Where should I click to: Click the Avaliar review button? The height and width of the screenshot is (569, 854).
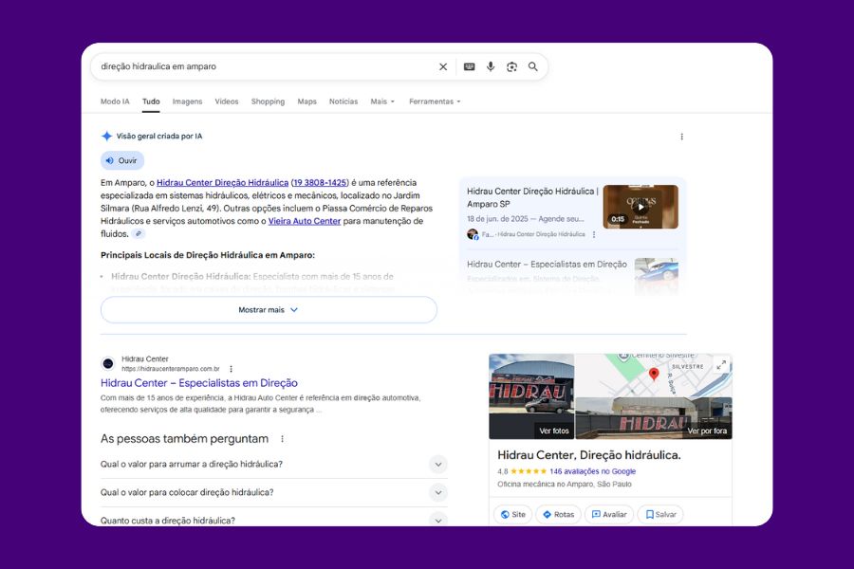click(609, 515)
